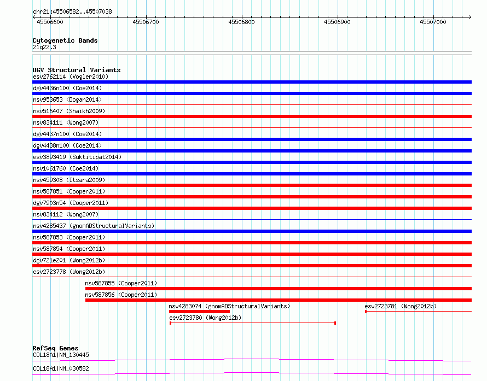Click the 45507000 ruler position label
This screenshot has height=381, width=487.
coord(433,22)
